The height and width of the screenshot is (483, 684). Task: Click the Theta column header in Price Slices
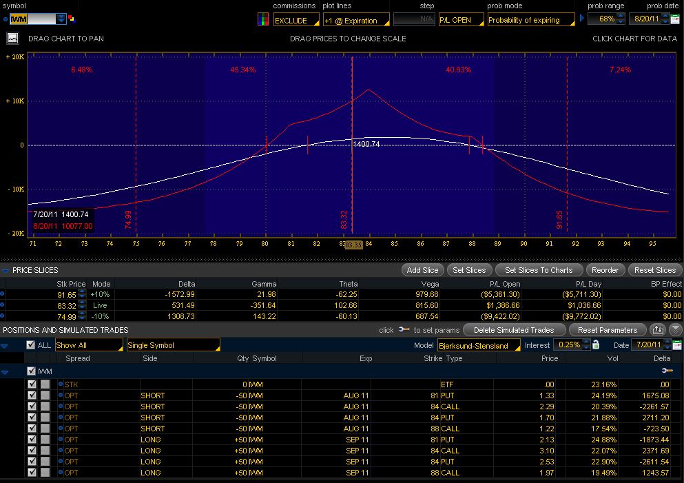click(x=349, y=284)
